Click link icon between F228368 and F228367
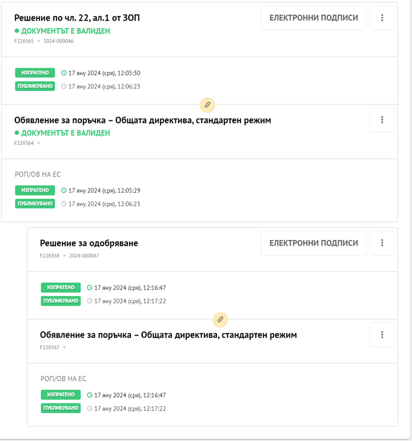Image resolution: width=412 pixels, height=441 pixels. point(221,319)
